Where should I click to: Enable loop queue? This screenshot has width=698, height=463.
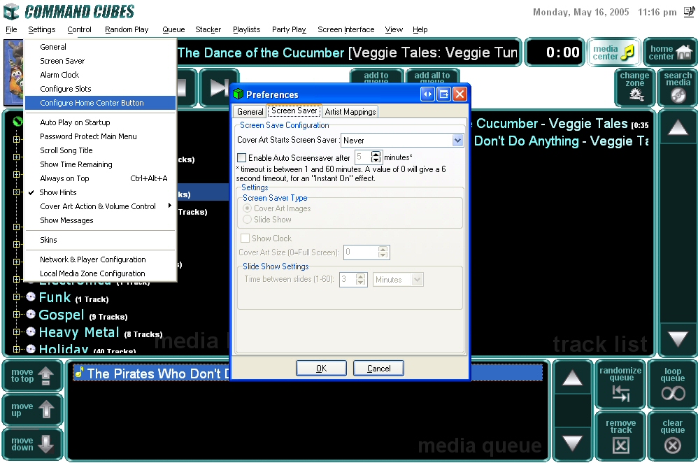(x=673, y=384)
